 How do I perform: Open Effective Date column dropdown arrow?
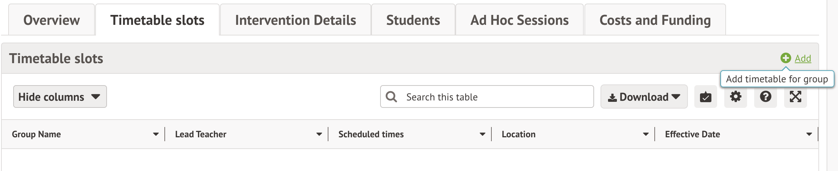809,134
